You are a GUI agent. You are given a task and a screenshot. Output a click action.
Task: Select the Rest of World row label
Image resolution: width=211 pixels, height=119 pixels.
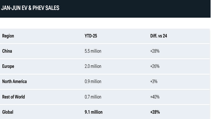pos(13,97)
